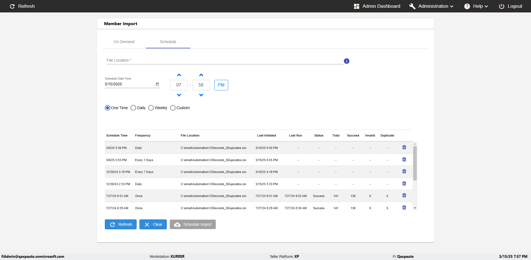Click the File Location input field

click(x=225, y=60)
